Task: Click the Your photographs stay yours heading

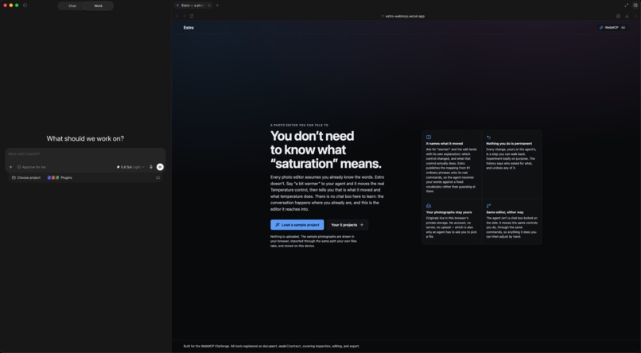Action: (449, 212)
